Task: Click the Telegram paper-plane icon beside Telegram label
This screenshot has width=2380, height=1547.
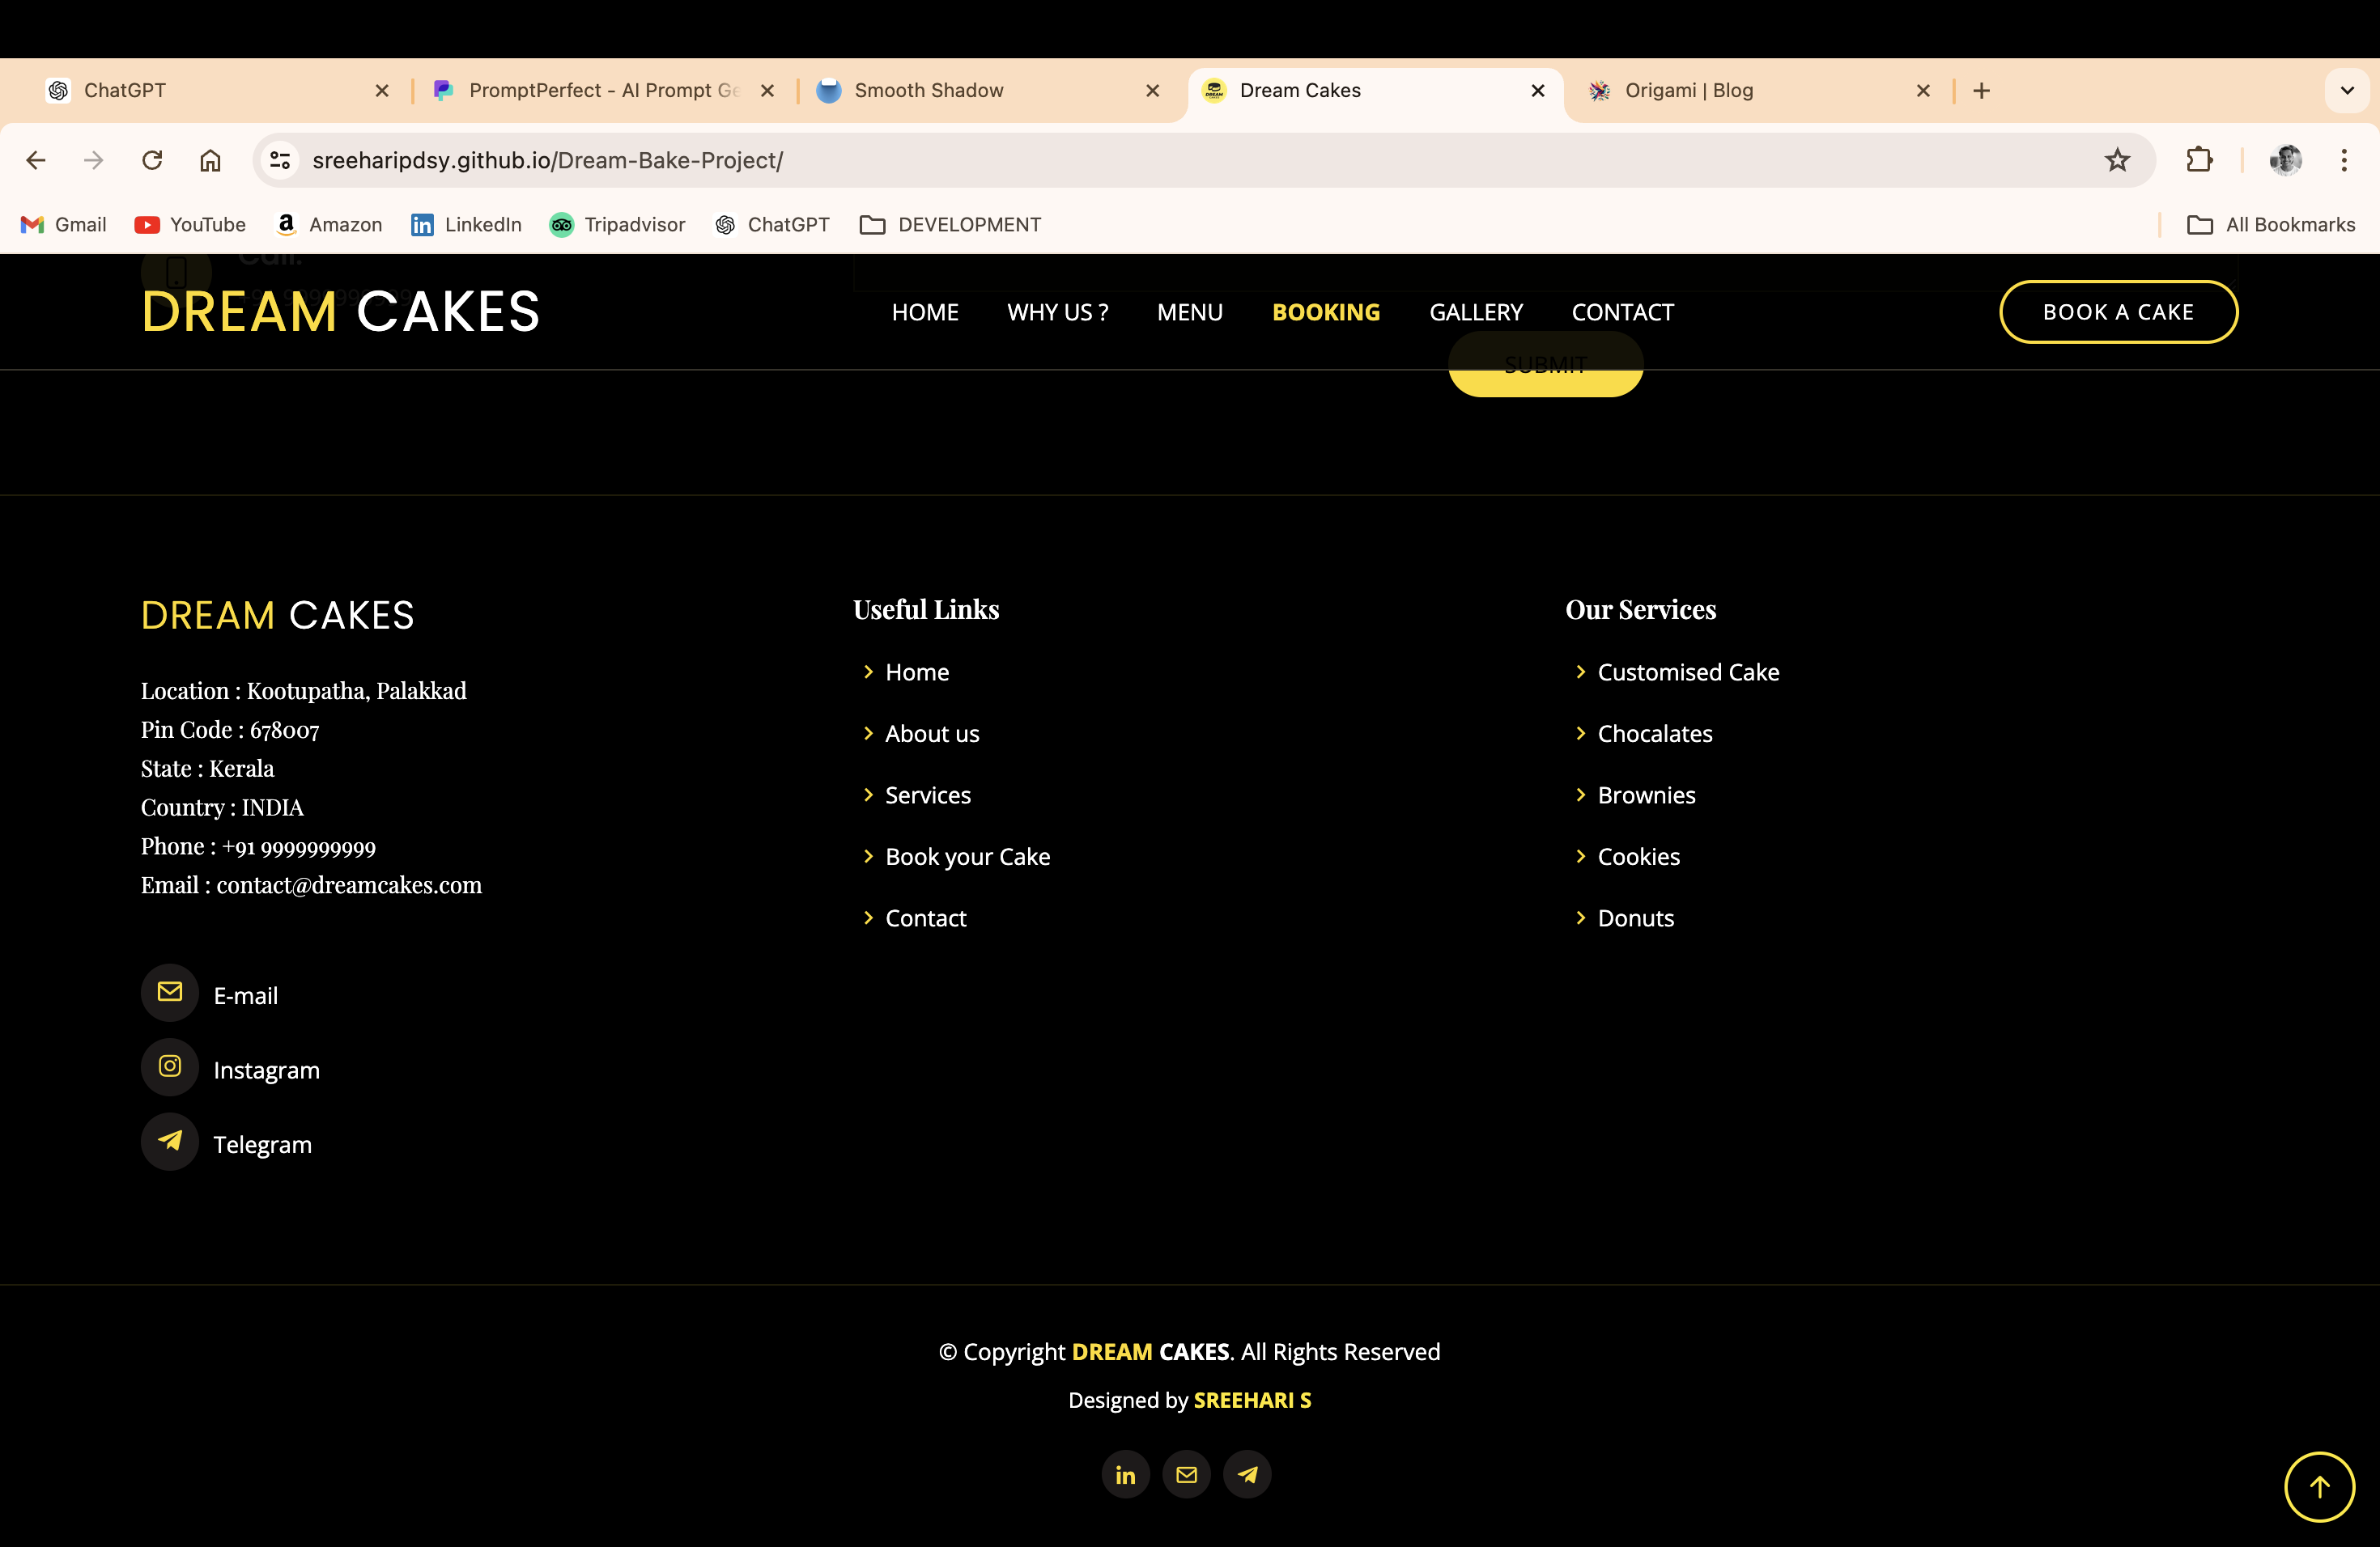Action: [170, 1142]
